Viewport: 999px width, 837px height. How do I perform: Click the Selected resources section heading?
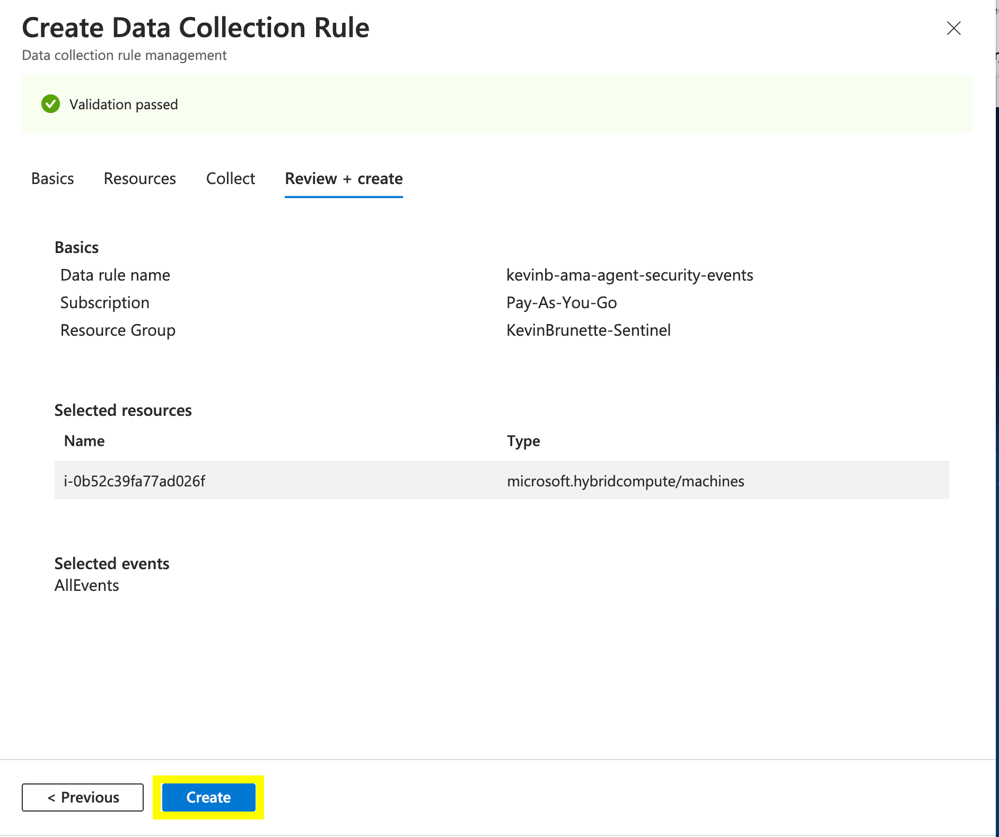coord(123,411)
